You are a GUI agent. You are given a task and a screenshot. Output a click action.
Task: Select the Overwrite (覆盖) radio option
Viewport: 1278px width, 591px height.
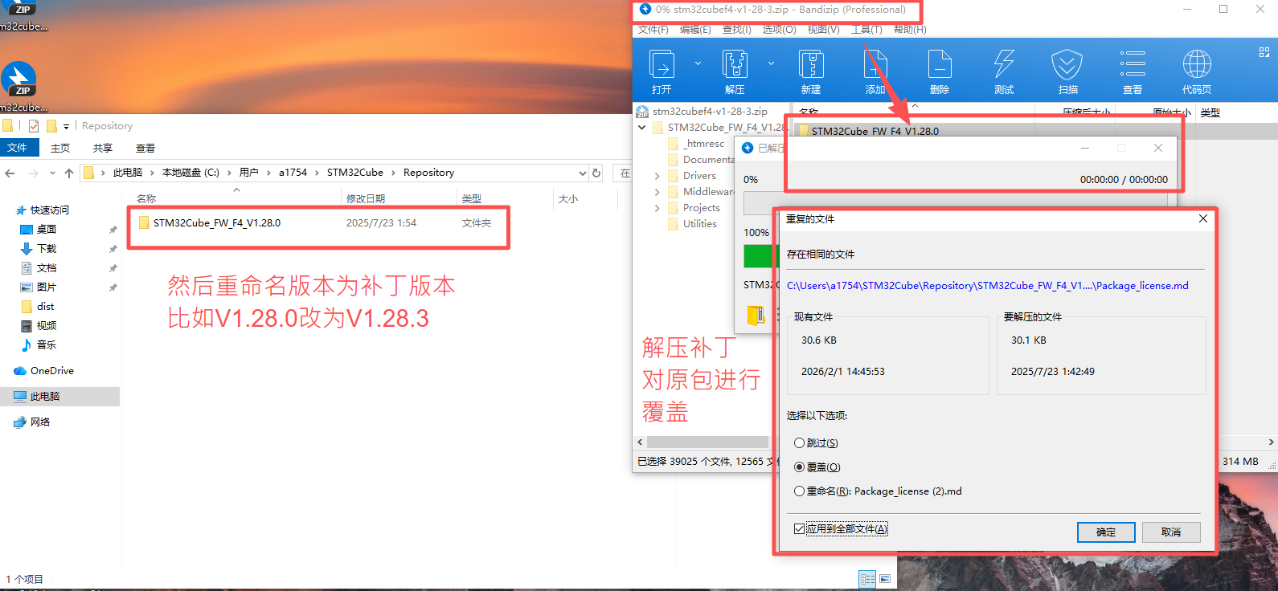point(799,467)
